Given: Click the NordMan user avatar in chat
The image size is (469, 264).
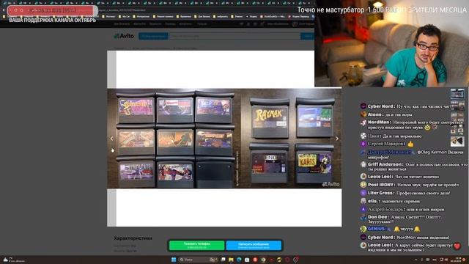Looking at the screenshot, I should coord(363,122).
